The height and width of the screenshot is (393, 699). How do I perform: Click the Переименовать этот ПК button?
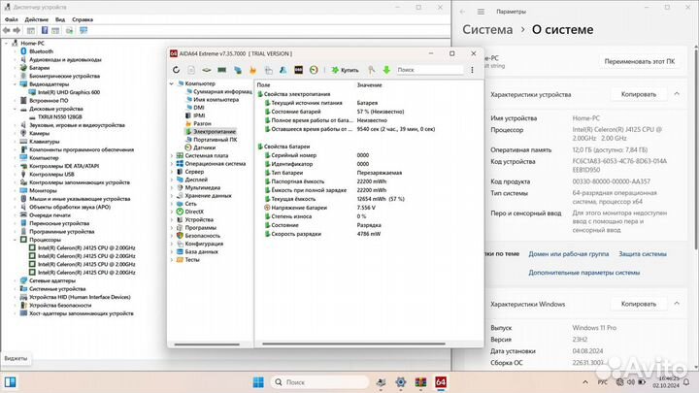639,60
